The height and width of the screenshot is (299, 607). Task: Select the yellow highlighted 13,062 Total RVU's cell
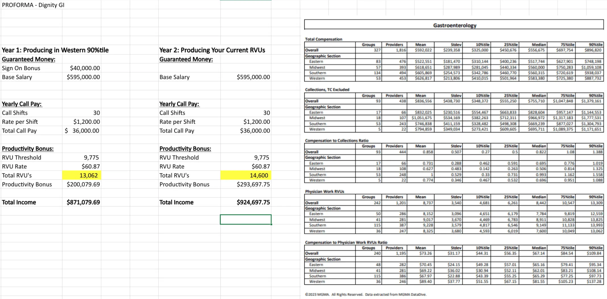(82, 175)
